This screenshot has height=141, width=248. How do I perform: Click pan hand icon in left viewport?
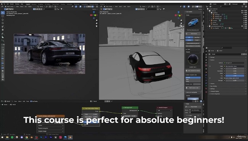(x=97, y=23)
